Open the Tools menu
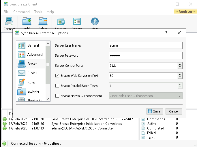 tap(38, 12)
